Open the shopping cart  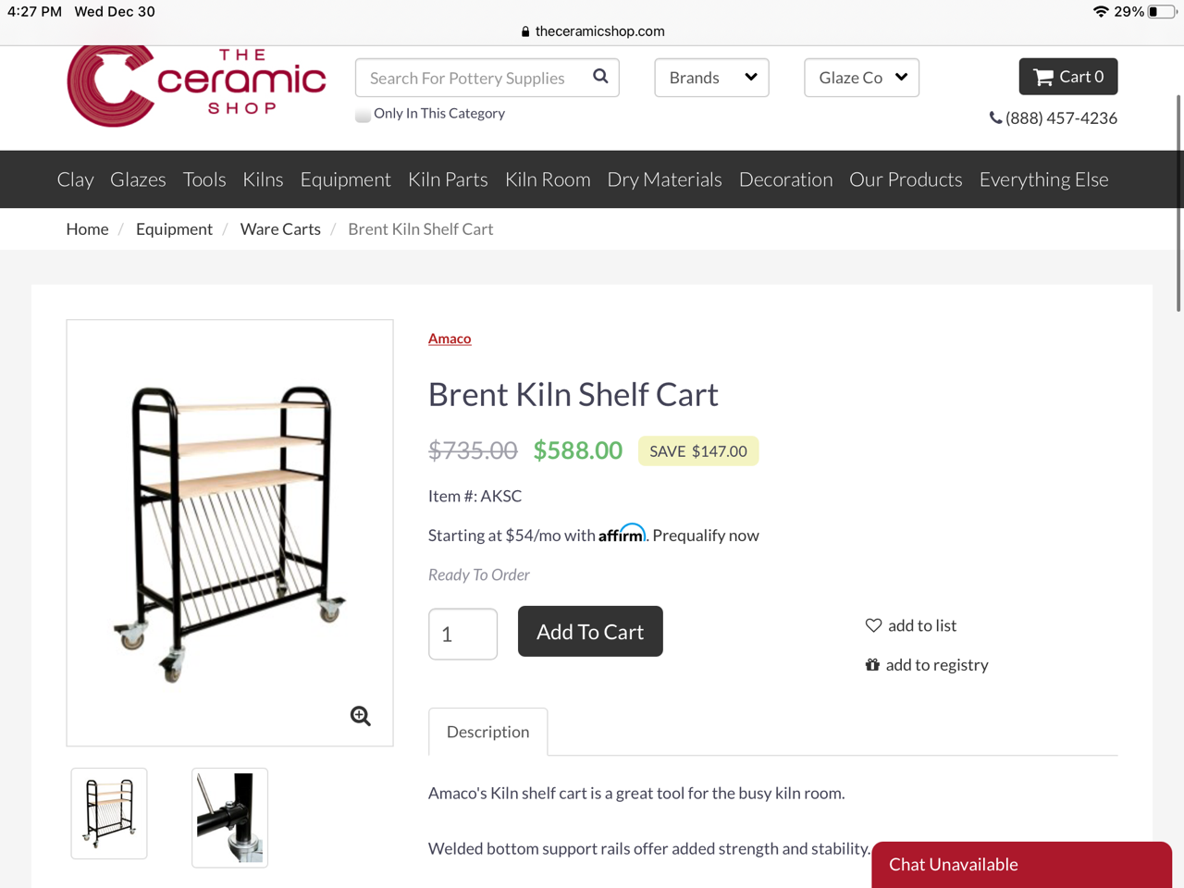click(x=1067, y=76)
